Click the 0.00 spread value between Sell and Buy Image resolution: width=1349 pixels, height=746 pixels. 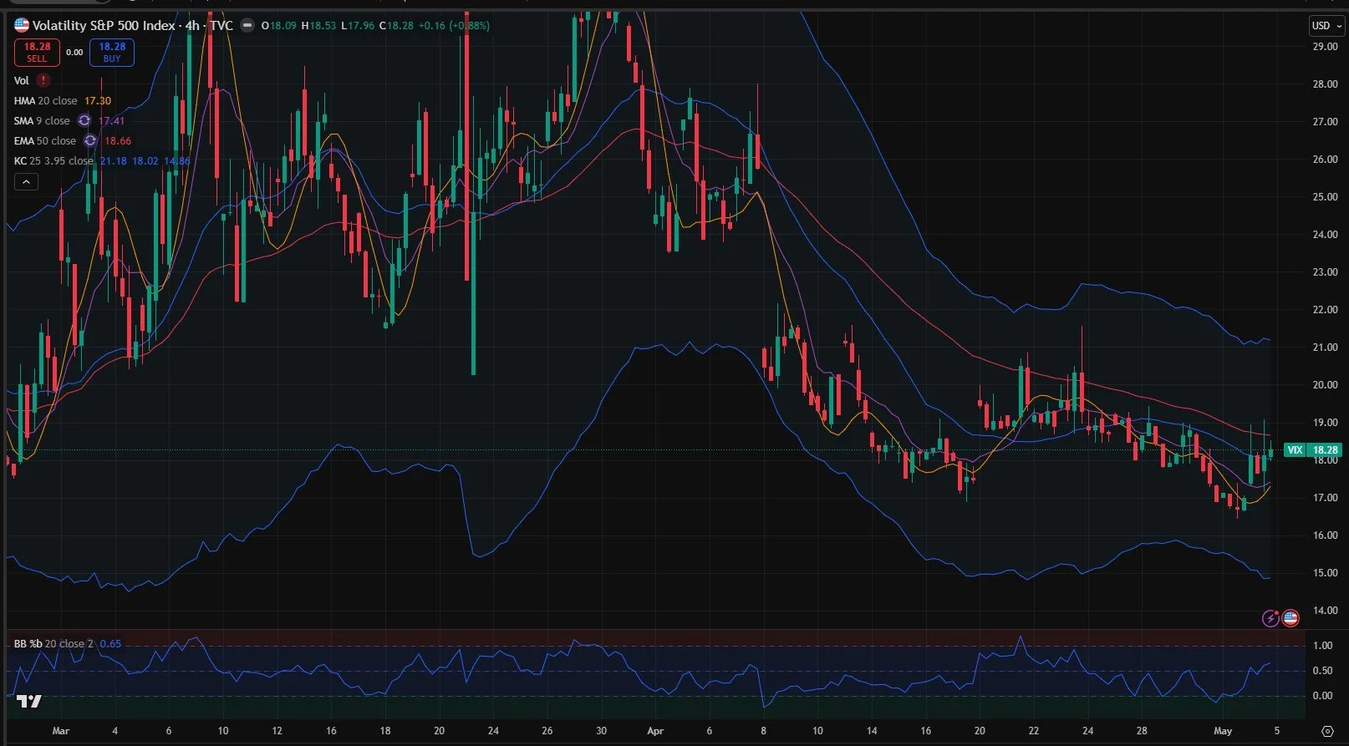(x=74, y=53)
